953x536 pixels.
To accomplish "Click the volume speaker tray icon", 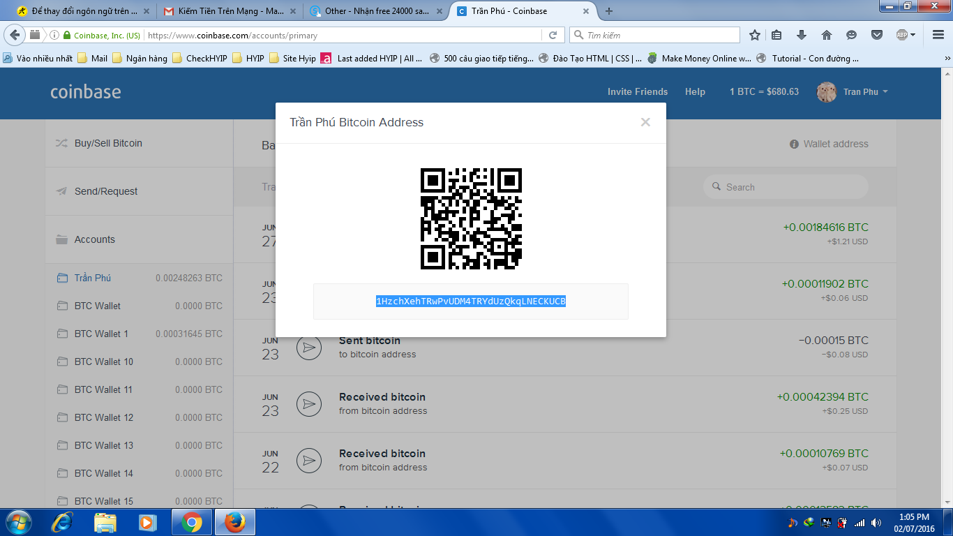I will coord(876,522).
